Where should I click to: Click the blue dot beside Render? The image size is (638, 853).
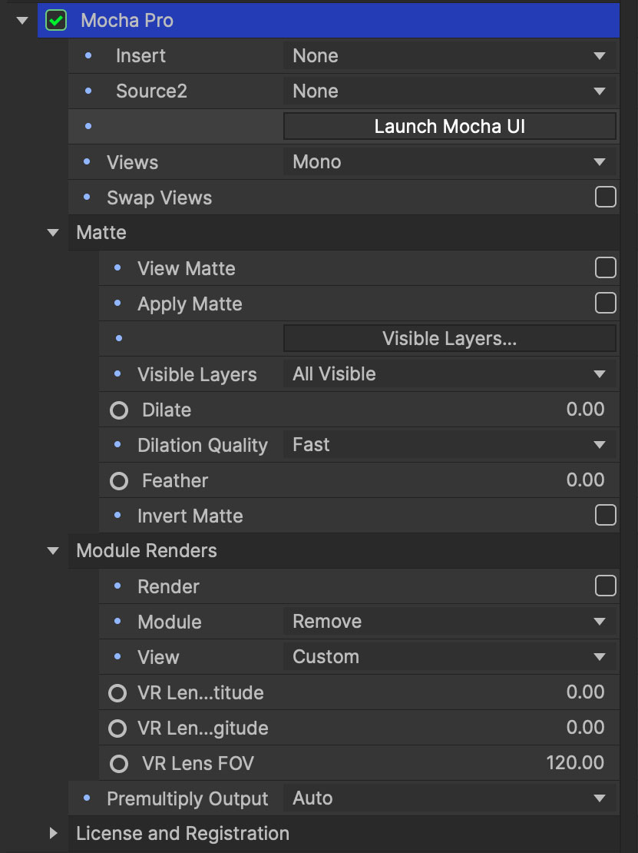(x=117, y=586)
